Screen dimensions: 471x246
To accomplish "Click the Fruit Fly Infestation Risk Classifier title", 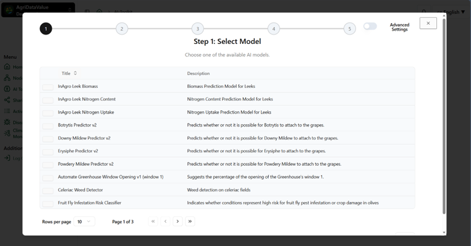I will click(x=90, y=203).
